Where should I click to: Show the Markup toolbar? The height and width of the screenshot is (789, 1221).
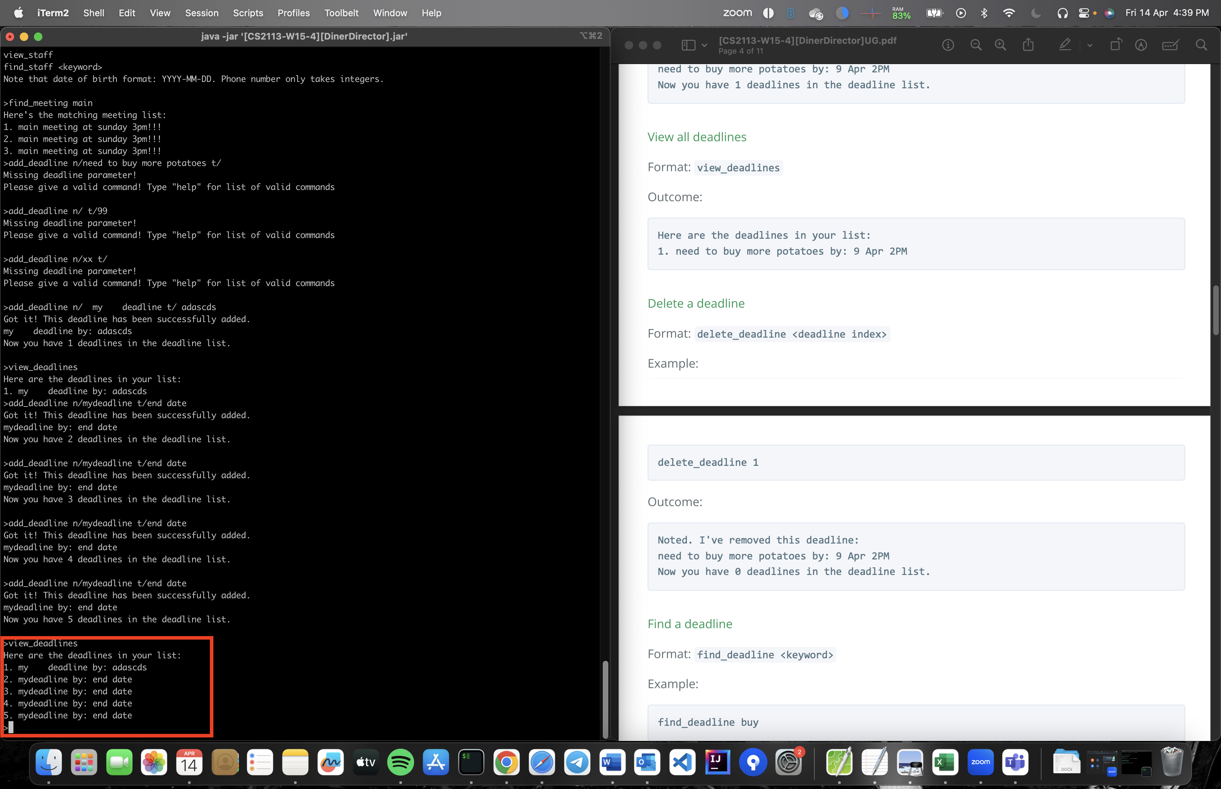click(1140, 45)
